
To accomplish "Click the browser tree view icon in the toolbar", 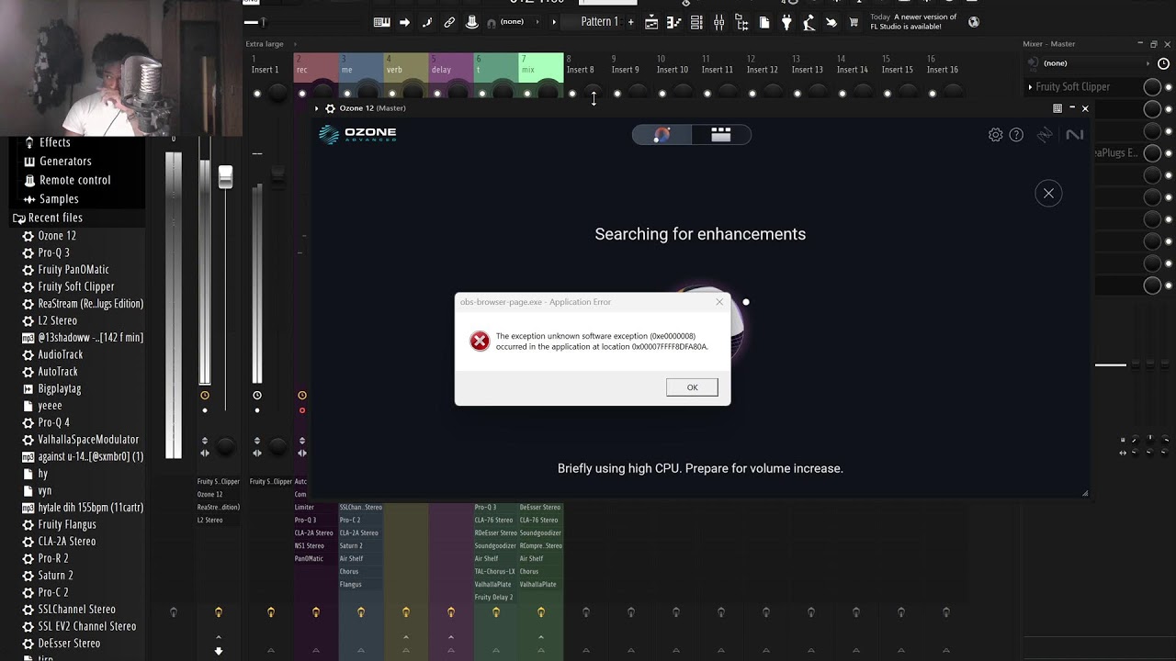I will tap(741, 22).
